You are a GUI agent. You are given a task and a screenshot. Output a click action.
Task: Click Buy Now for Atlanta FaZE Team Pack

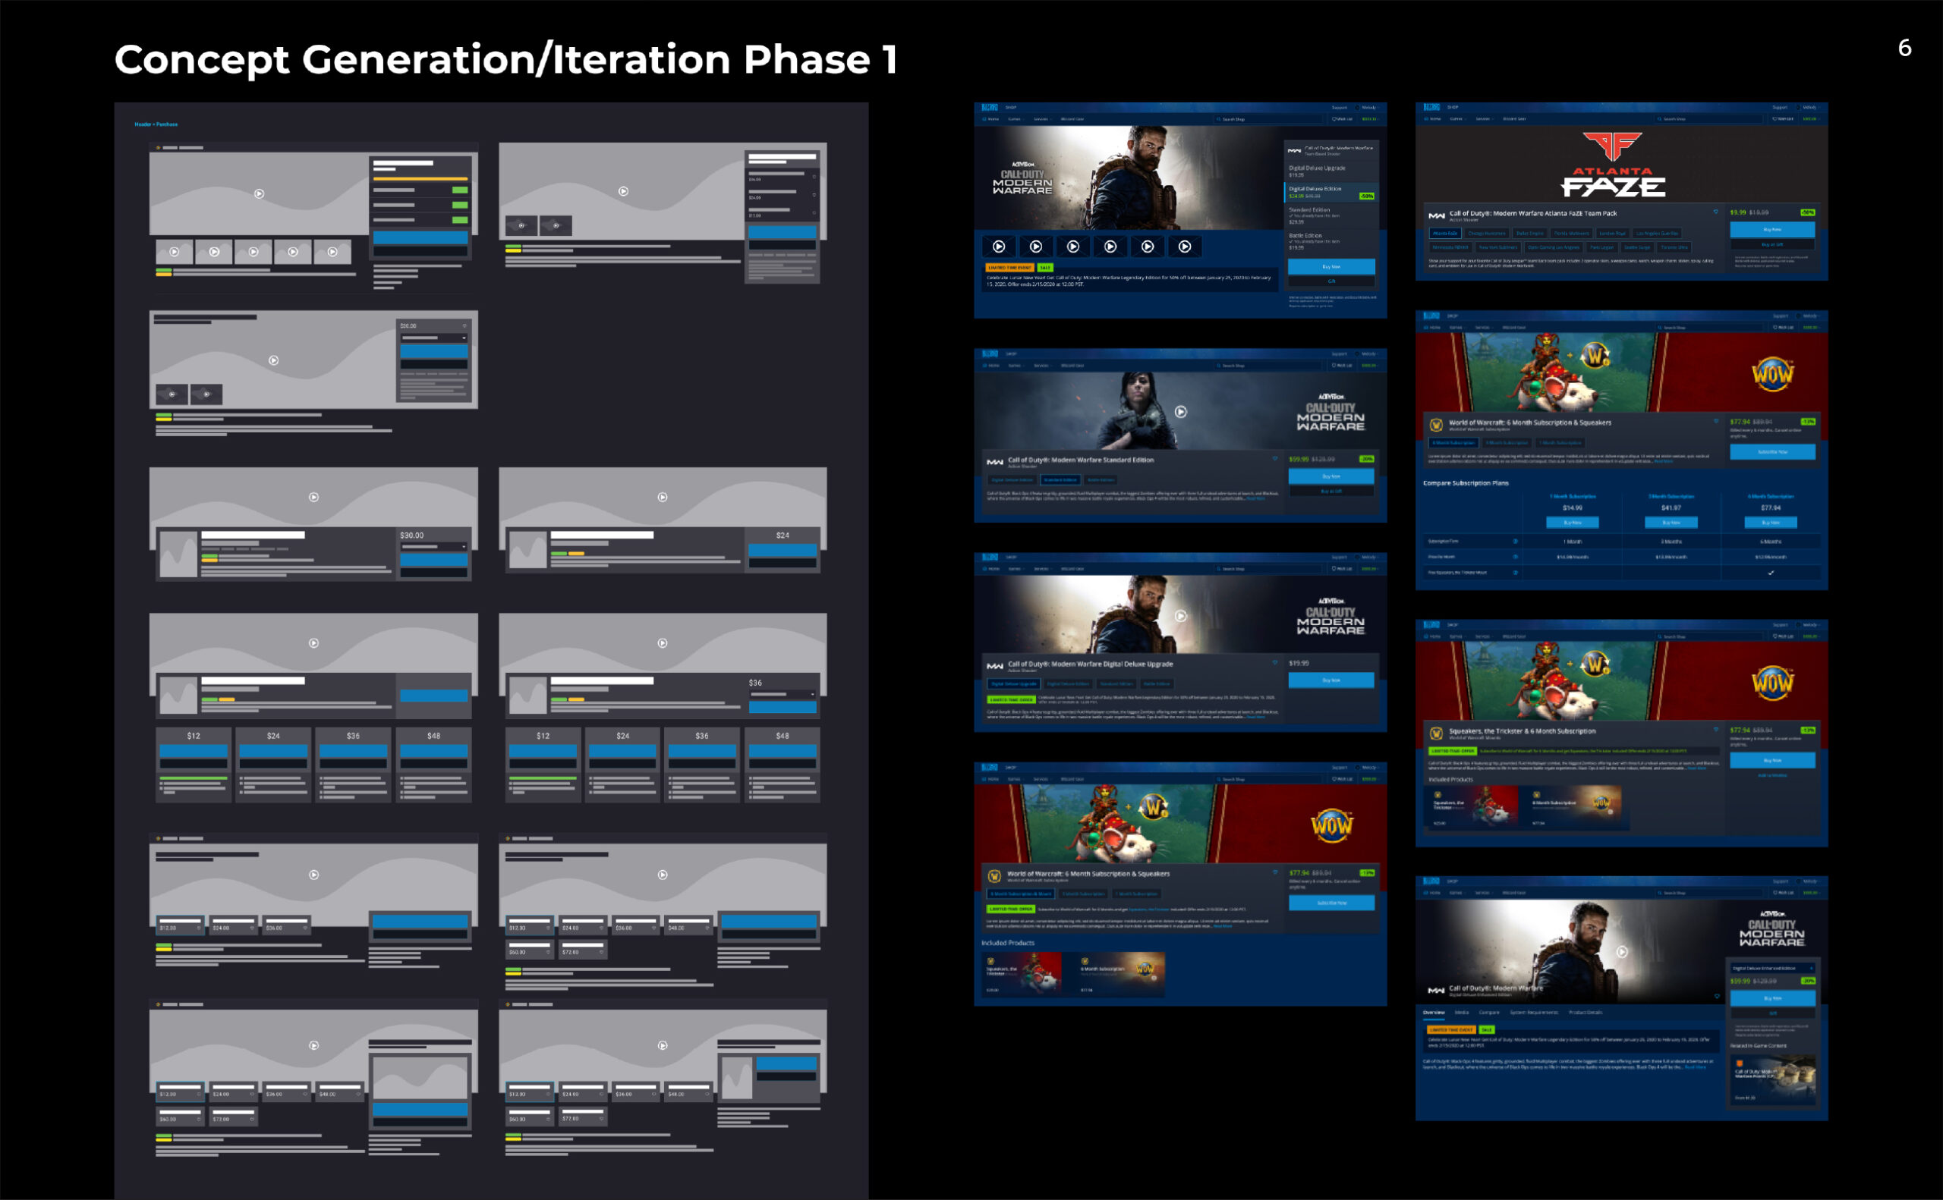1773,230
